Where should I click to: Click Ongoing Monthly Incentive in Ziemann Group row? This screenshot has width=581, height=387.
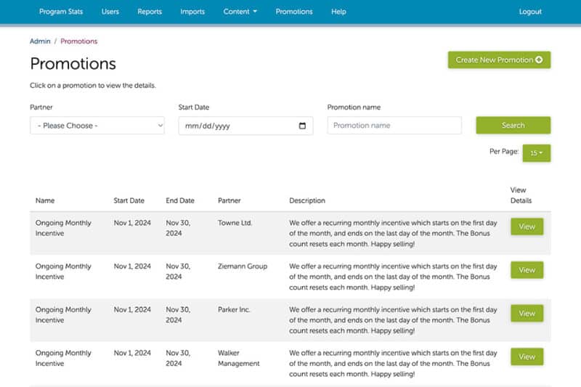pyautogui.click(x=63, y=272)
